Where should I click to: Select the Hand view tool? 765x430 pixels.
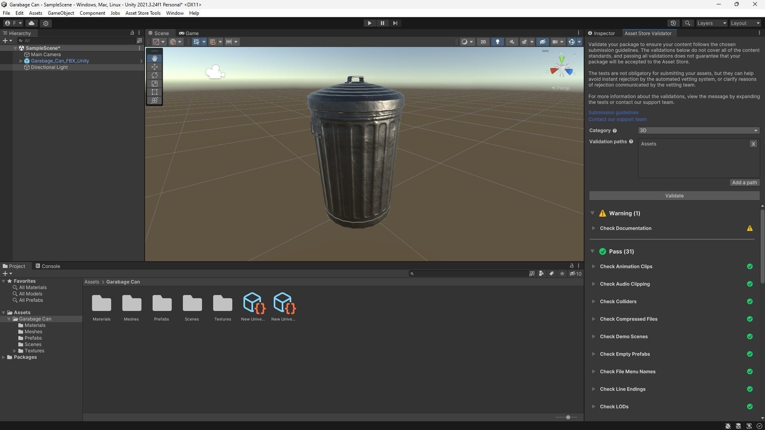[x=155, y=59]
